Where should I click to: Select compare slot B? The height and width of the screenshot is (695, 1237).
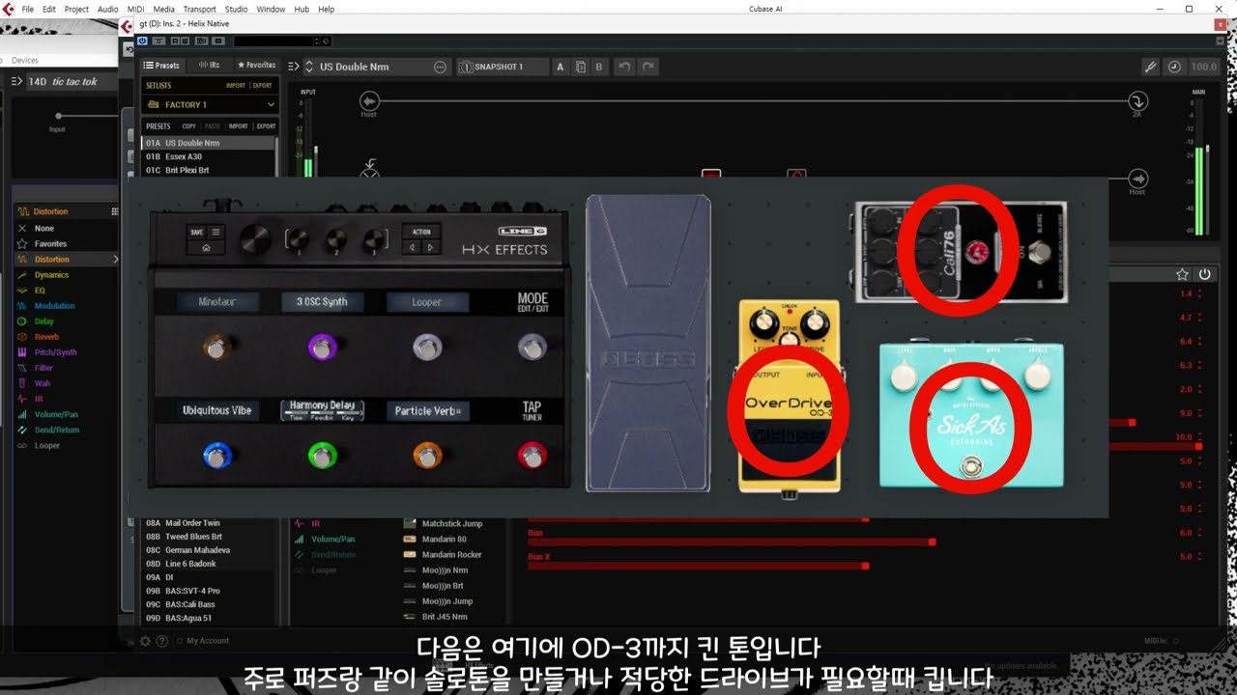click(x=598, y=67)
